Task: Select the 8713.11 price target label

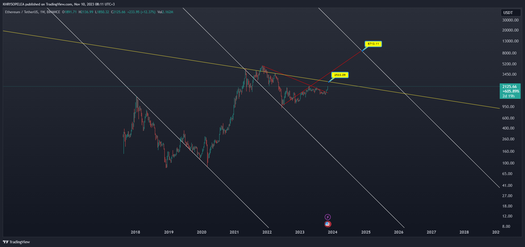Action: (x=373, y=44)
